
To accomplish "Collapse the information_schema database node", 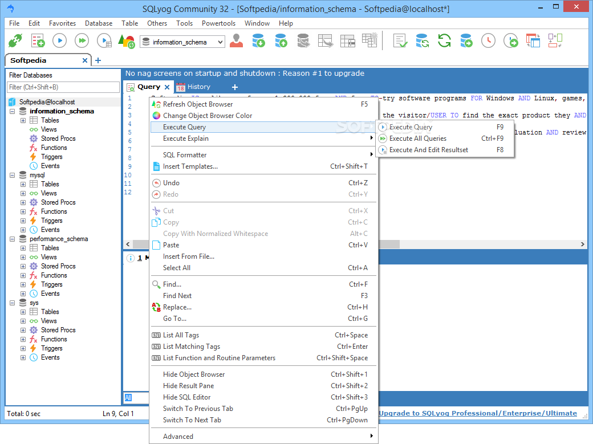I will pos(12,111).
